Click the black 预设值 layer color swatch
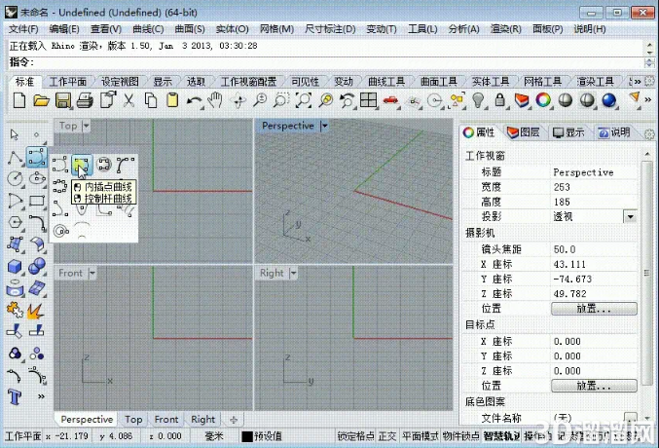659x448 pixels. (247, 436)
